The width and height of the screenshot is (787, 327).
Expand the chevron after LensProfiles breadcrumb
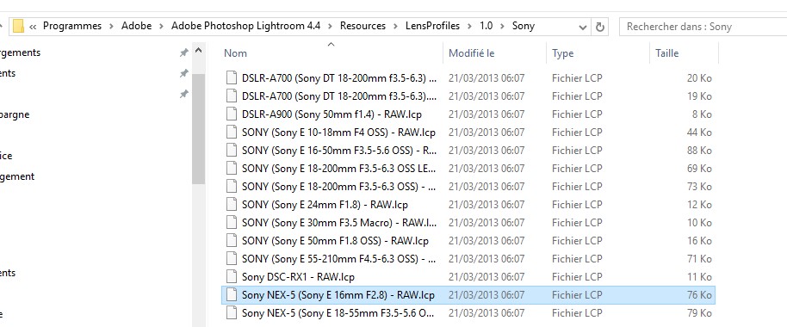[x=470, y=27]
